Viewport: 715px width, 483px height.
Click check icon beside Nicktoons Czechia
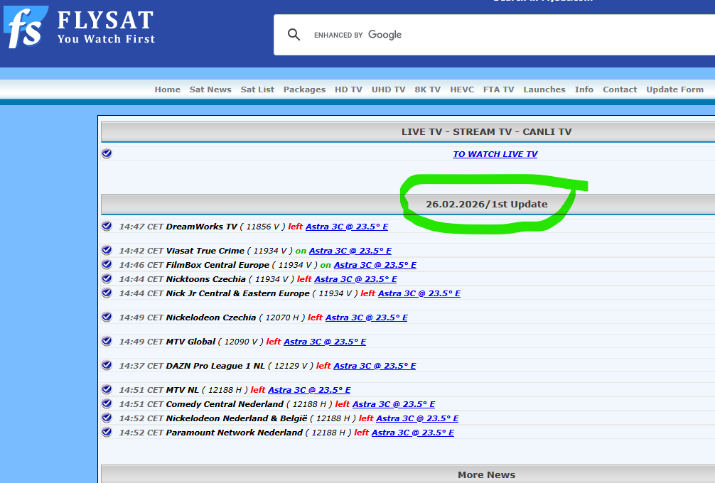point(107,278)
